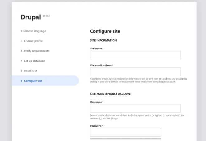Click the automated emails help text
The width and height of the screenshot is (206, 141).
(138, 80)
